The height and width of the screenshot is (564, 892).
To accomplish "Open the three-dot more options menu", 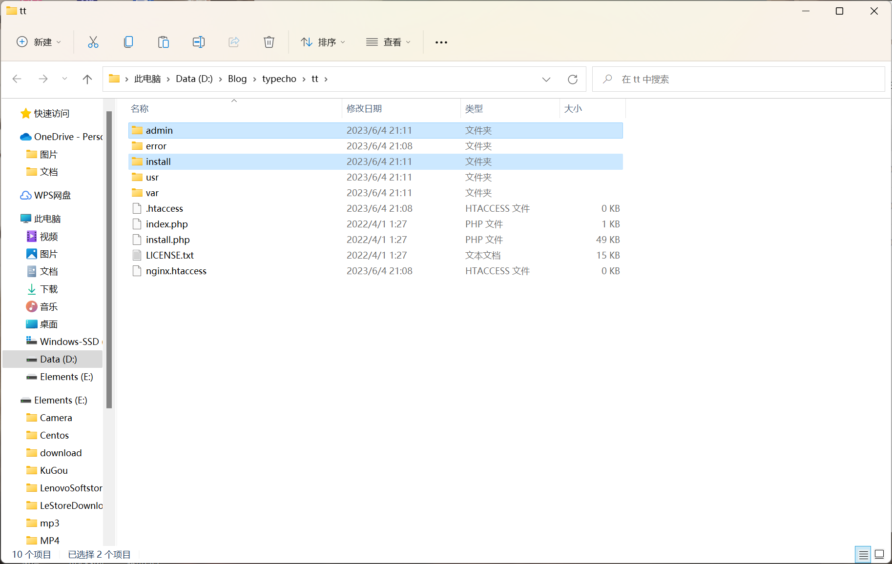I will pyautogui.click(x=441, y=42).
